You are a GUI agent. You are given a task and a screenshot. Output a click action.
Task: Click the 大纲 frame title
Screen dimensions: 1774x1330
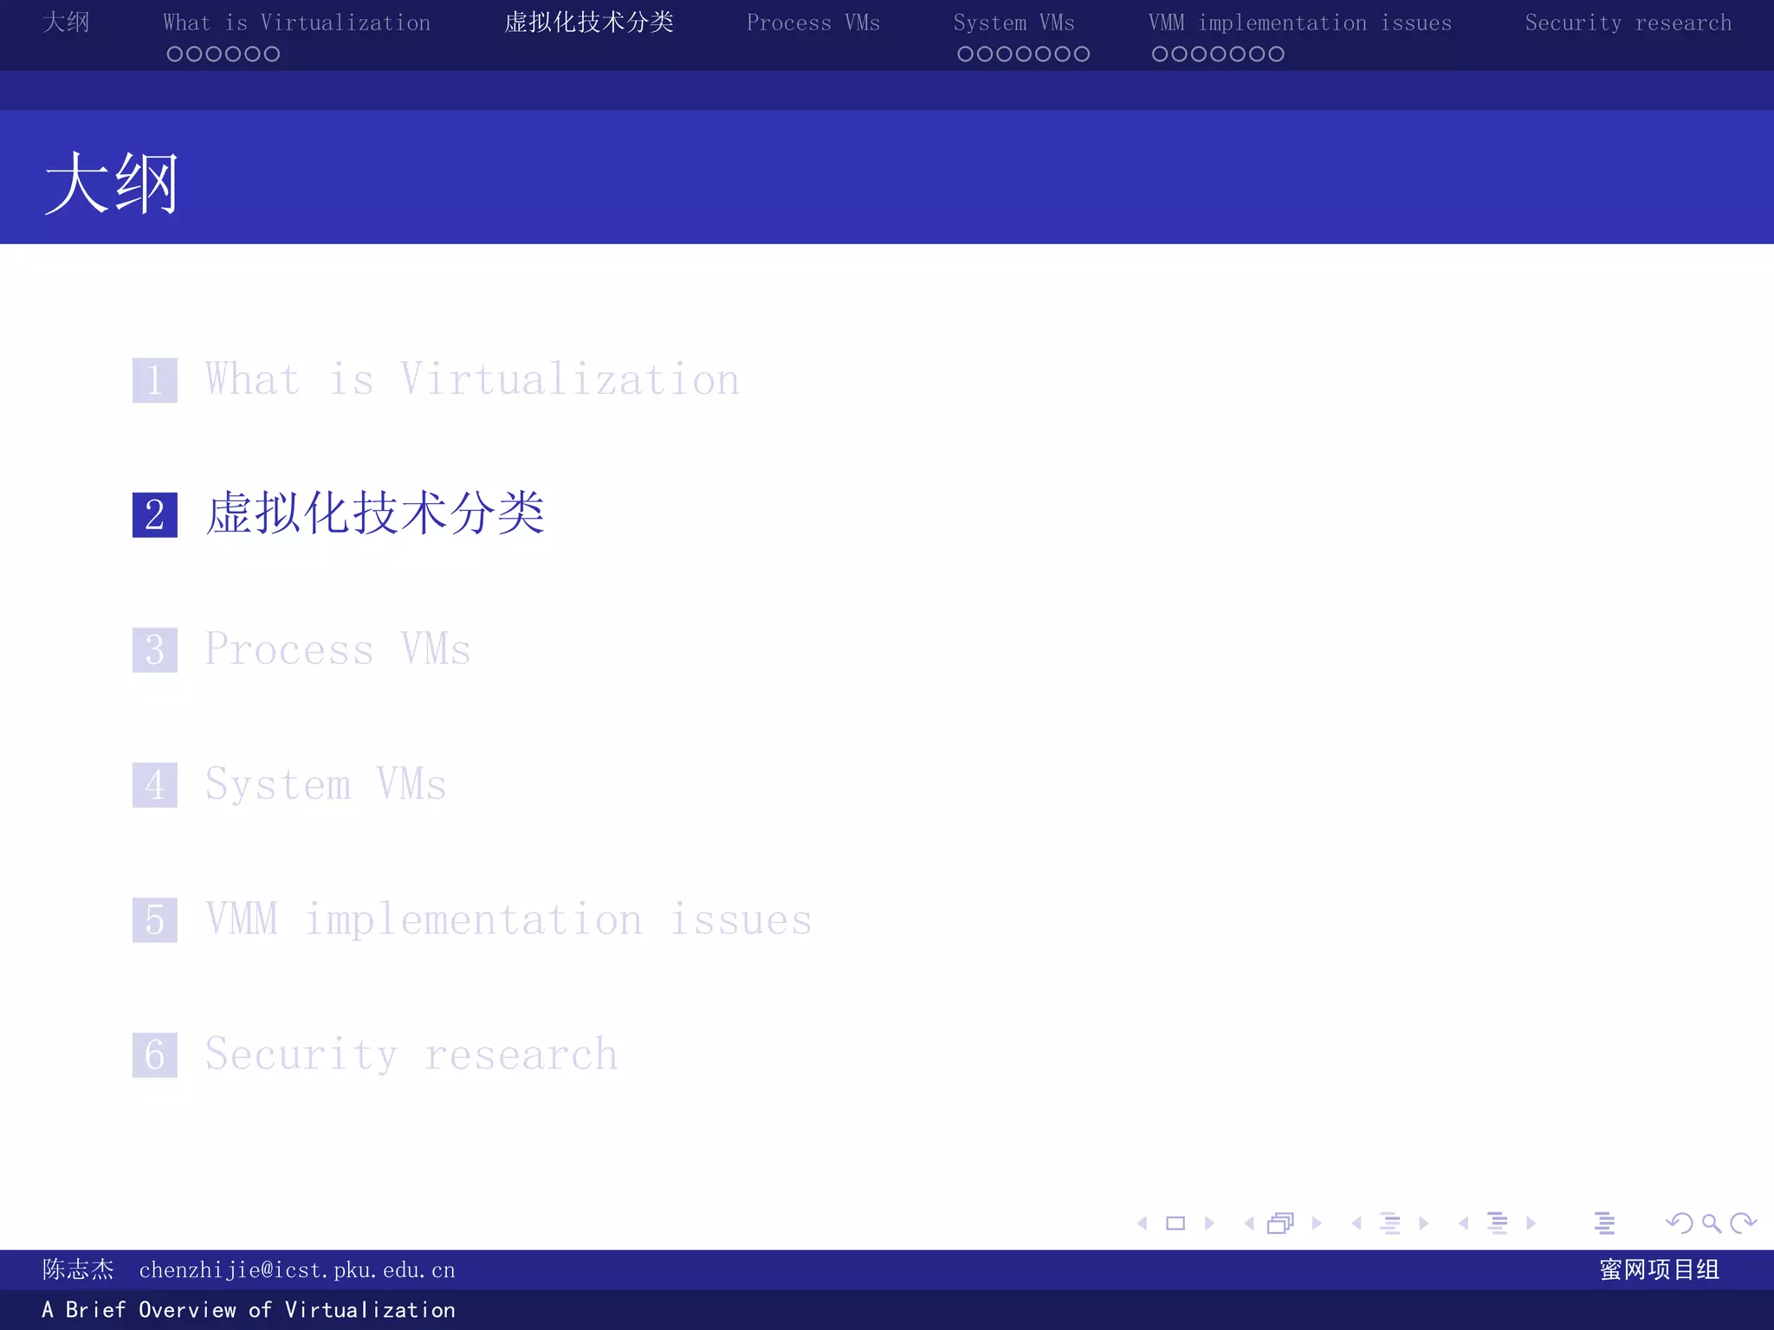[x=112, y=183]
